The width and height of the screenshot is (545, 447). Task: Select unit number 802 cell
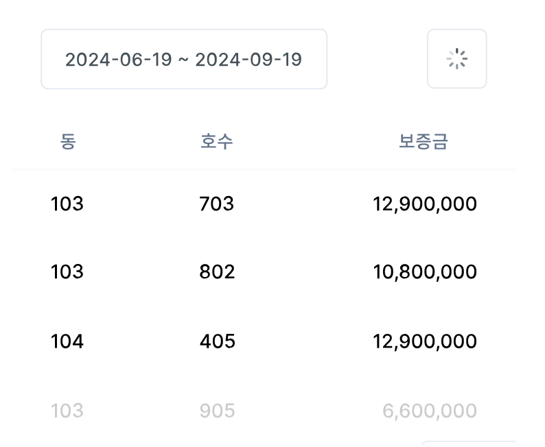pyautogui.click(x=217, y=272)
